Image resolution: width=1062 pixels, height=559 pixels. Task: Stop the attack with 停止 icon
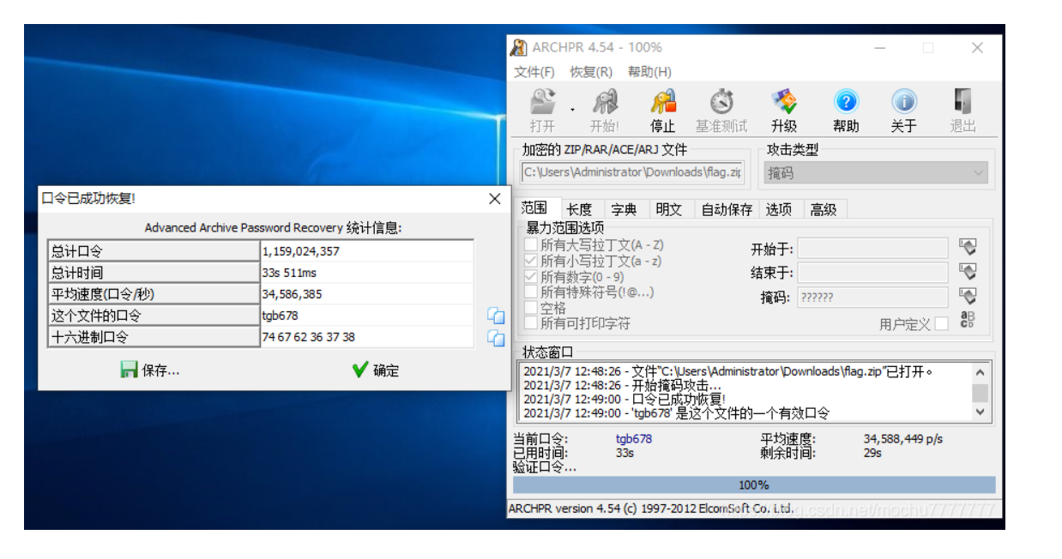coord(662,111)
